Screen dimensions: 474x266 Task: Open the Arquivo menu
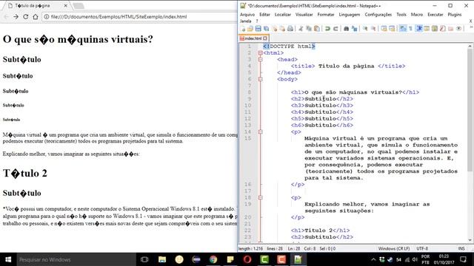point(247,15)
